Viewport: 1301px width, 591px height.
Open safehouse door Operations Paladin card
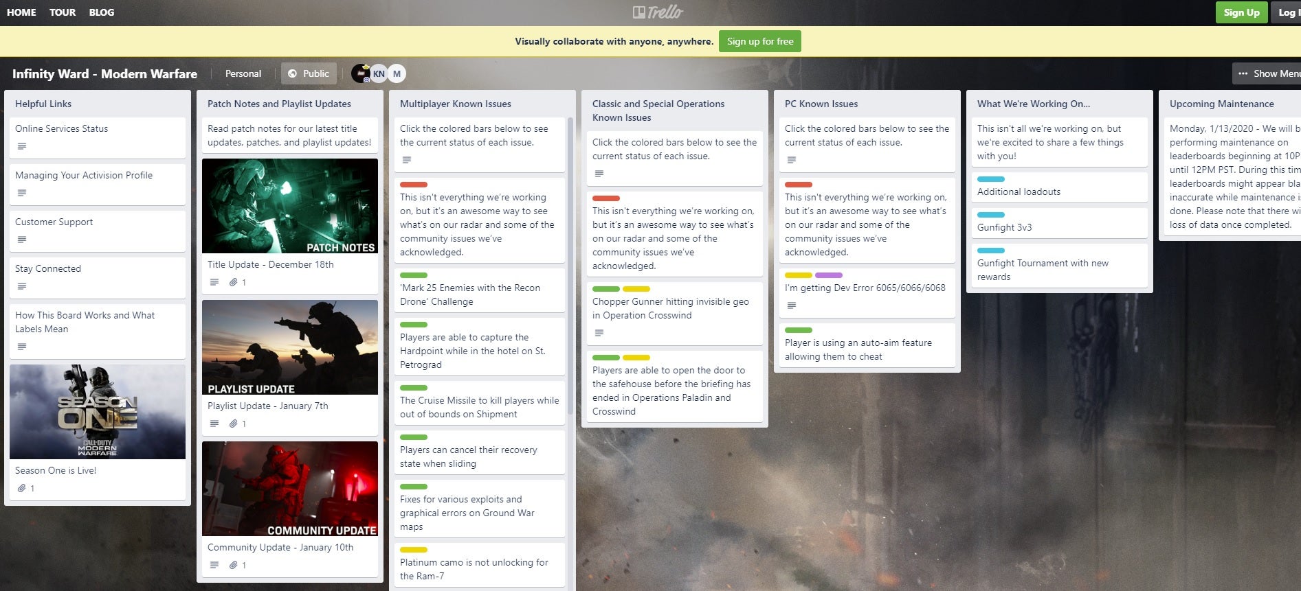(x=675, y=386)
